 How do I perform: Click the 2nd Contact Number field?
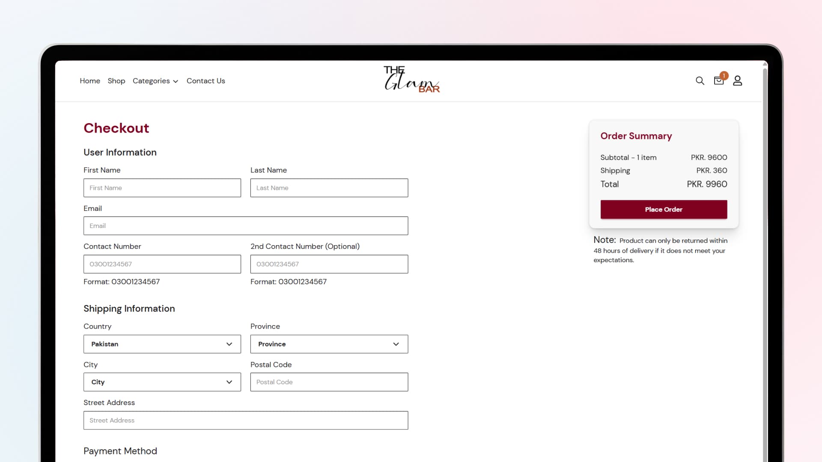(329, 264)
